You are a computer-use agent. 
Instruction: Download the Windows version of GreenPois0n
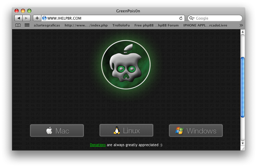tap(196, 131)
